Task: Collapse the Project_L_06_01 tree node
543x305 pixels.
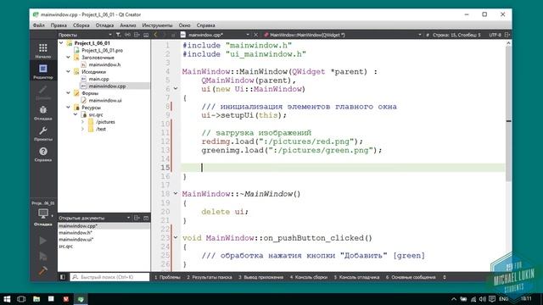Action: (61, 43)
